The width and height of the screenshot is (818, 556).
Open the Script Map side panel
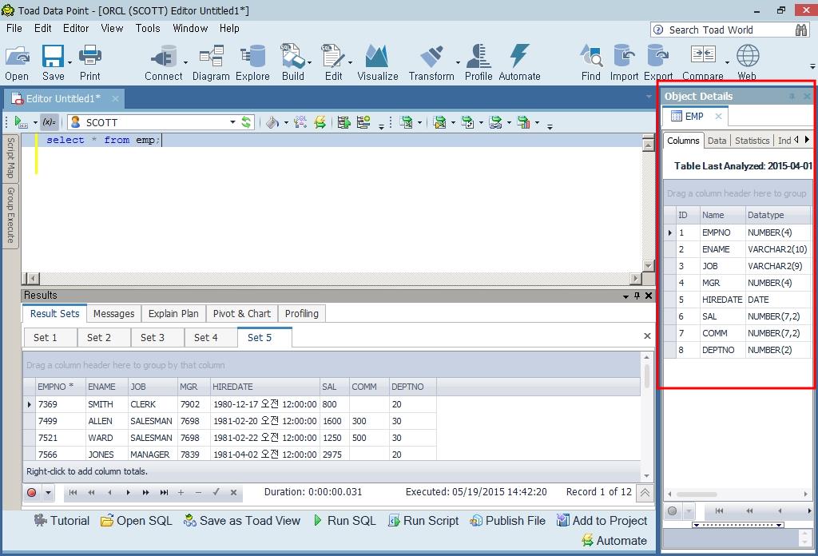[11, 157]
